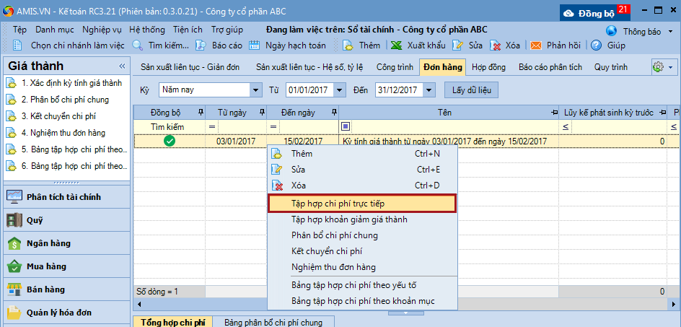Switch to the Hợp đồng tab
Image resolution: width=681 pixels, height=327 pixels.
[x=488, y=67]
